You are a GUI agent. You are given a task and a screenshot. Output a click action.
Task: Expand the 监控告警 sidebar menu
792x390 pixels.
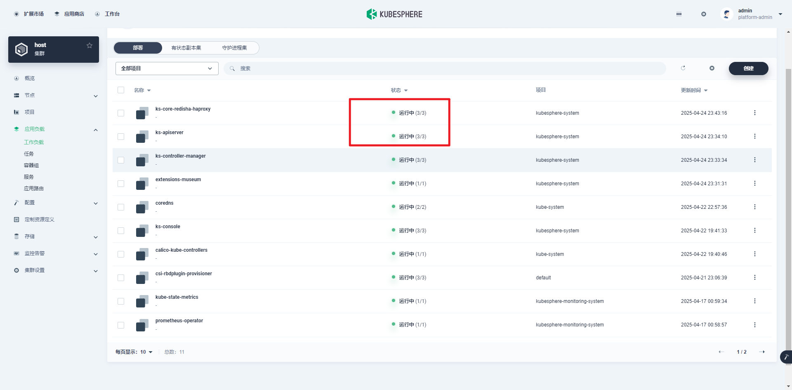[x=96, y=254]
